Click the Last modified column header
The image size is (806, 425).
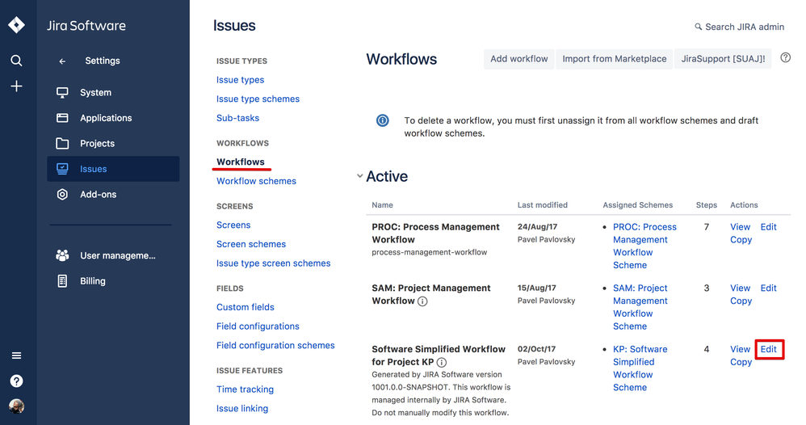click(542, 204)
